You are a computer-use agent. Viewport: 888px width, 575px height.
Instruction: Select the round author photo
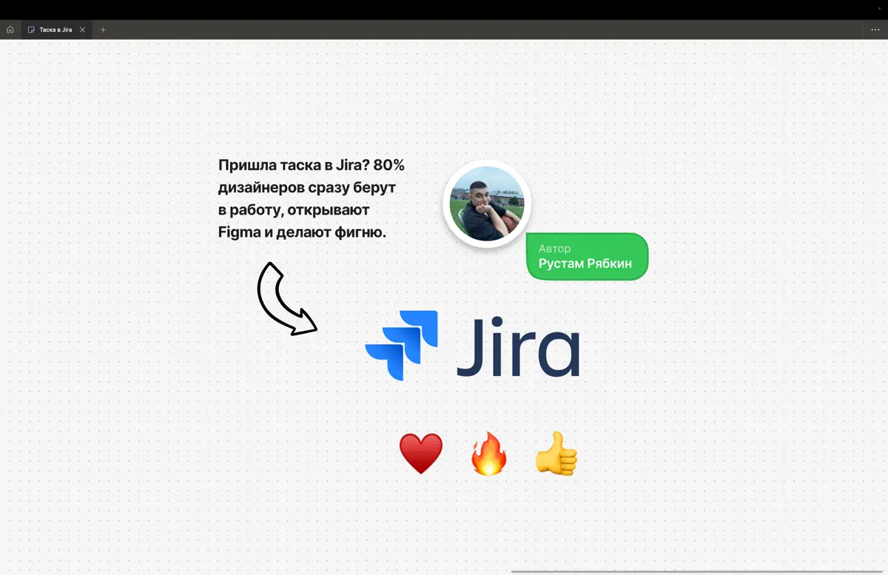[x=486, y=204]
